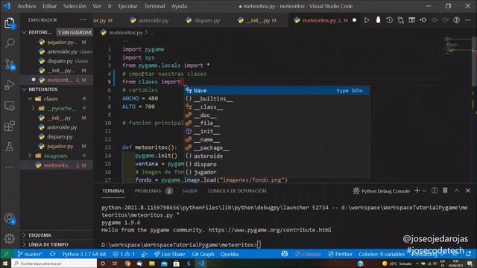Collapse the Editores abiertos section
Image resolution: width=477 pixels, height=268 pixels.
click(x=25, y=32)
